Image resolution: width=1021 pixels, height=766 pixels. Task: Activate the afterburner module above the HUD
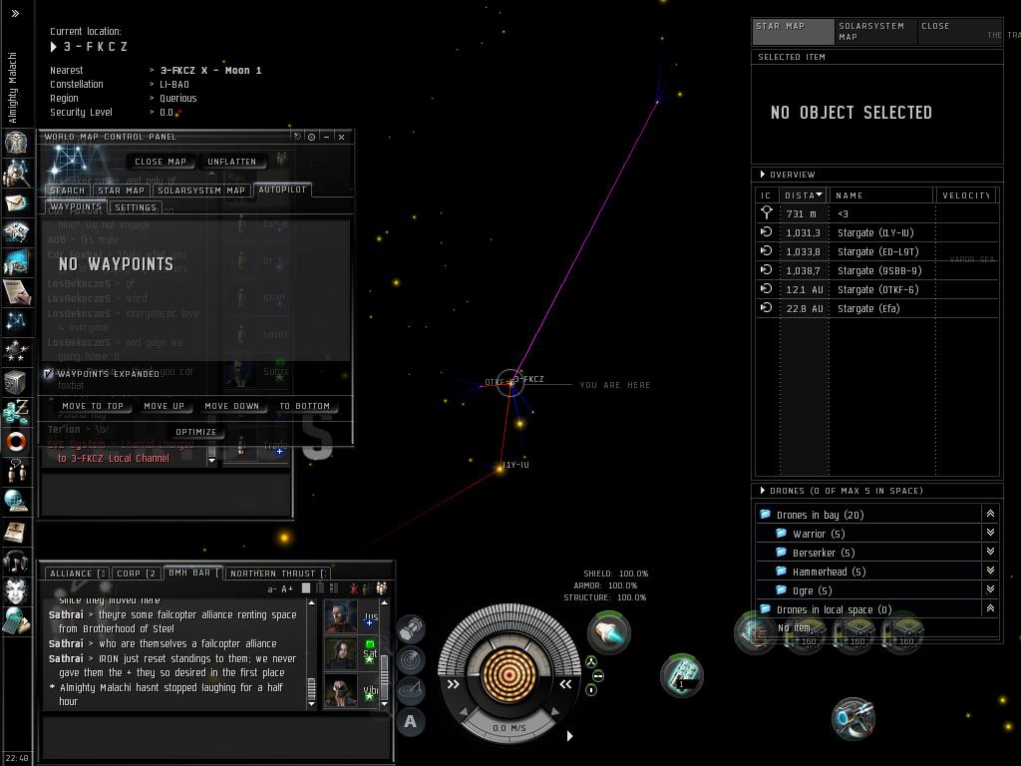[x=609, y=632]
